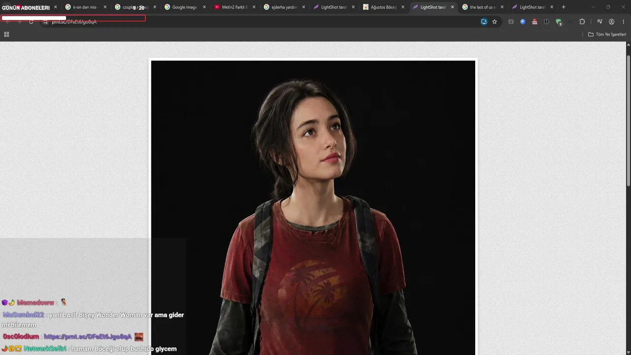Screen dimensions: 631x355
Task: Open the media controls icon
Action: pyautogui.click(x=599, y=22)
